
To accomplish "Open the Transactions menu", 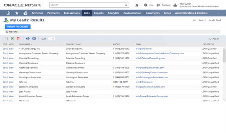I will 72,13.
